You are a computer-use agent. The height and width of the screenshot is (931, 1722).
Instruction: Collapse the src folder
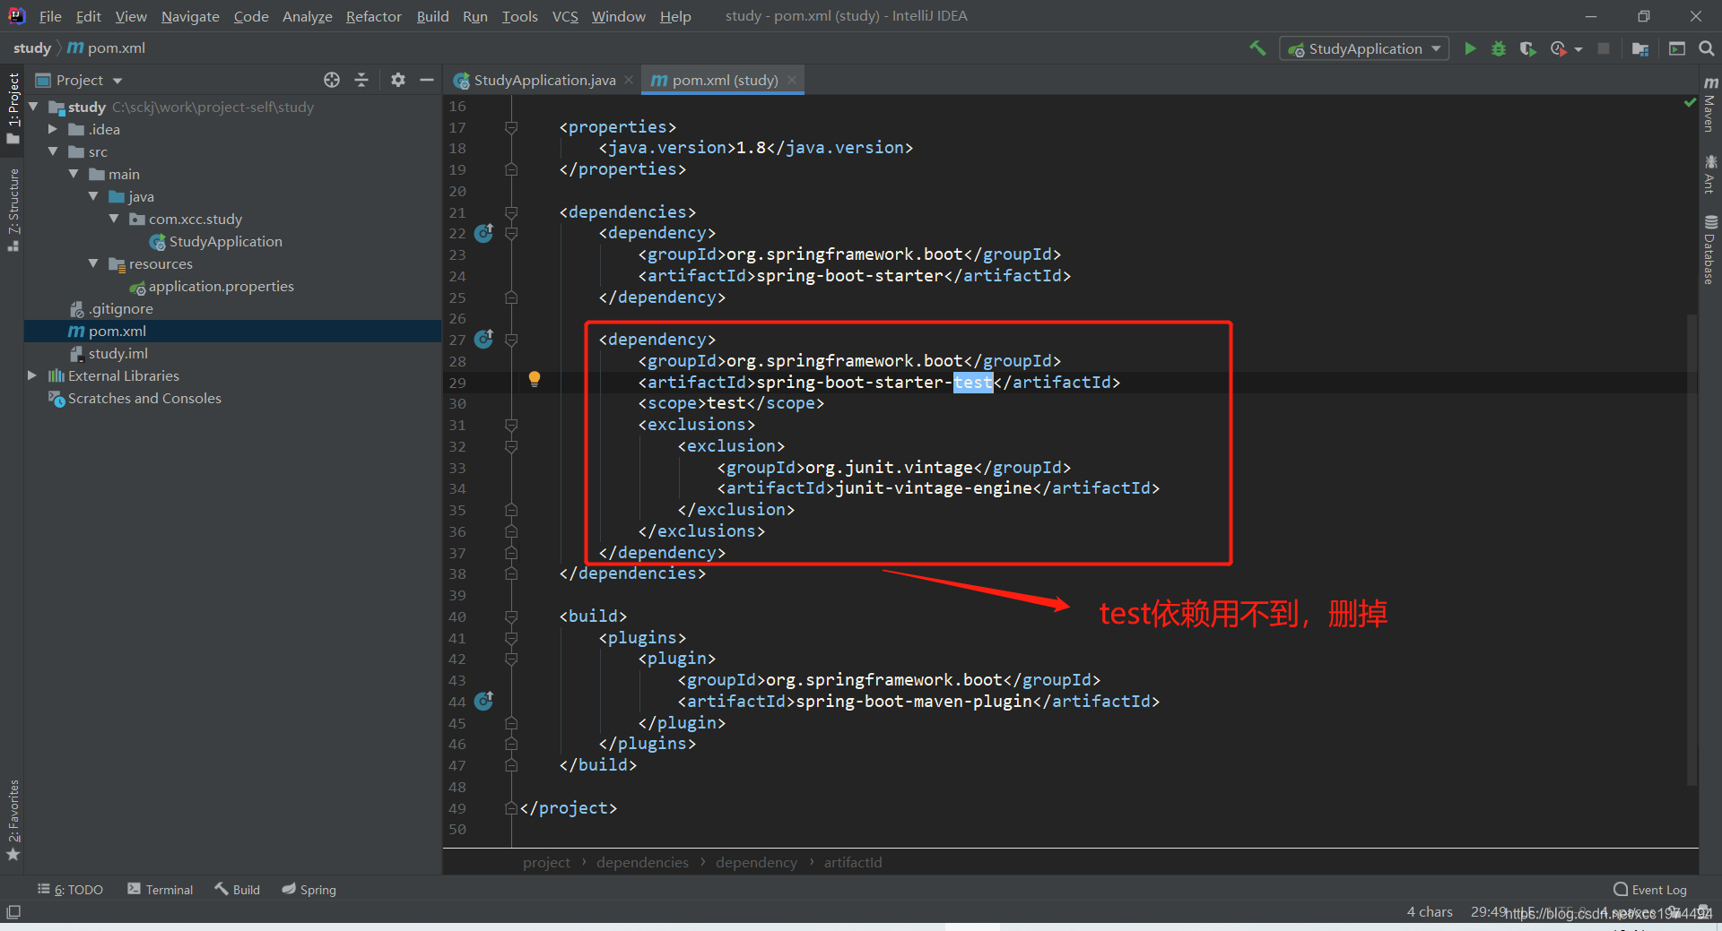(x=53, y=151)
